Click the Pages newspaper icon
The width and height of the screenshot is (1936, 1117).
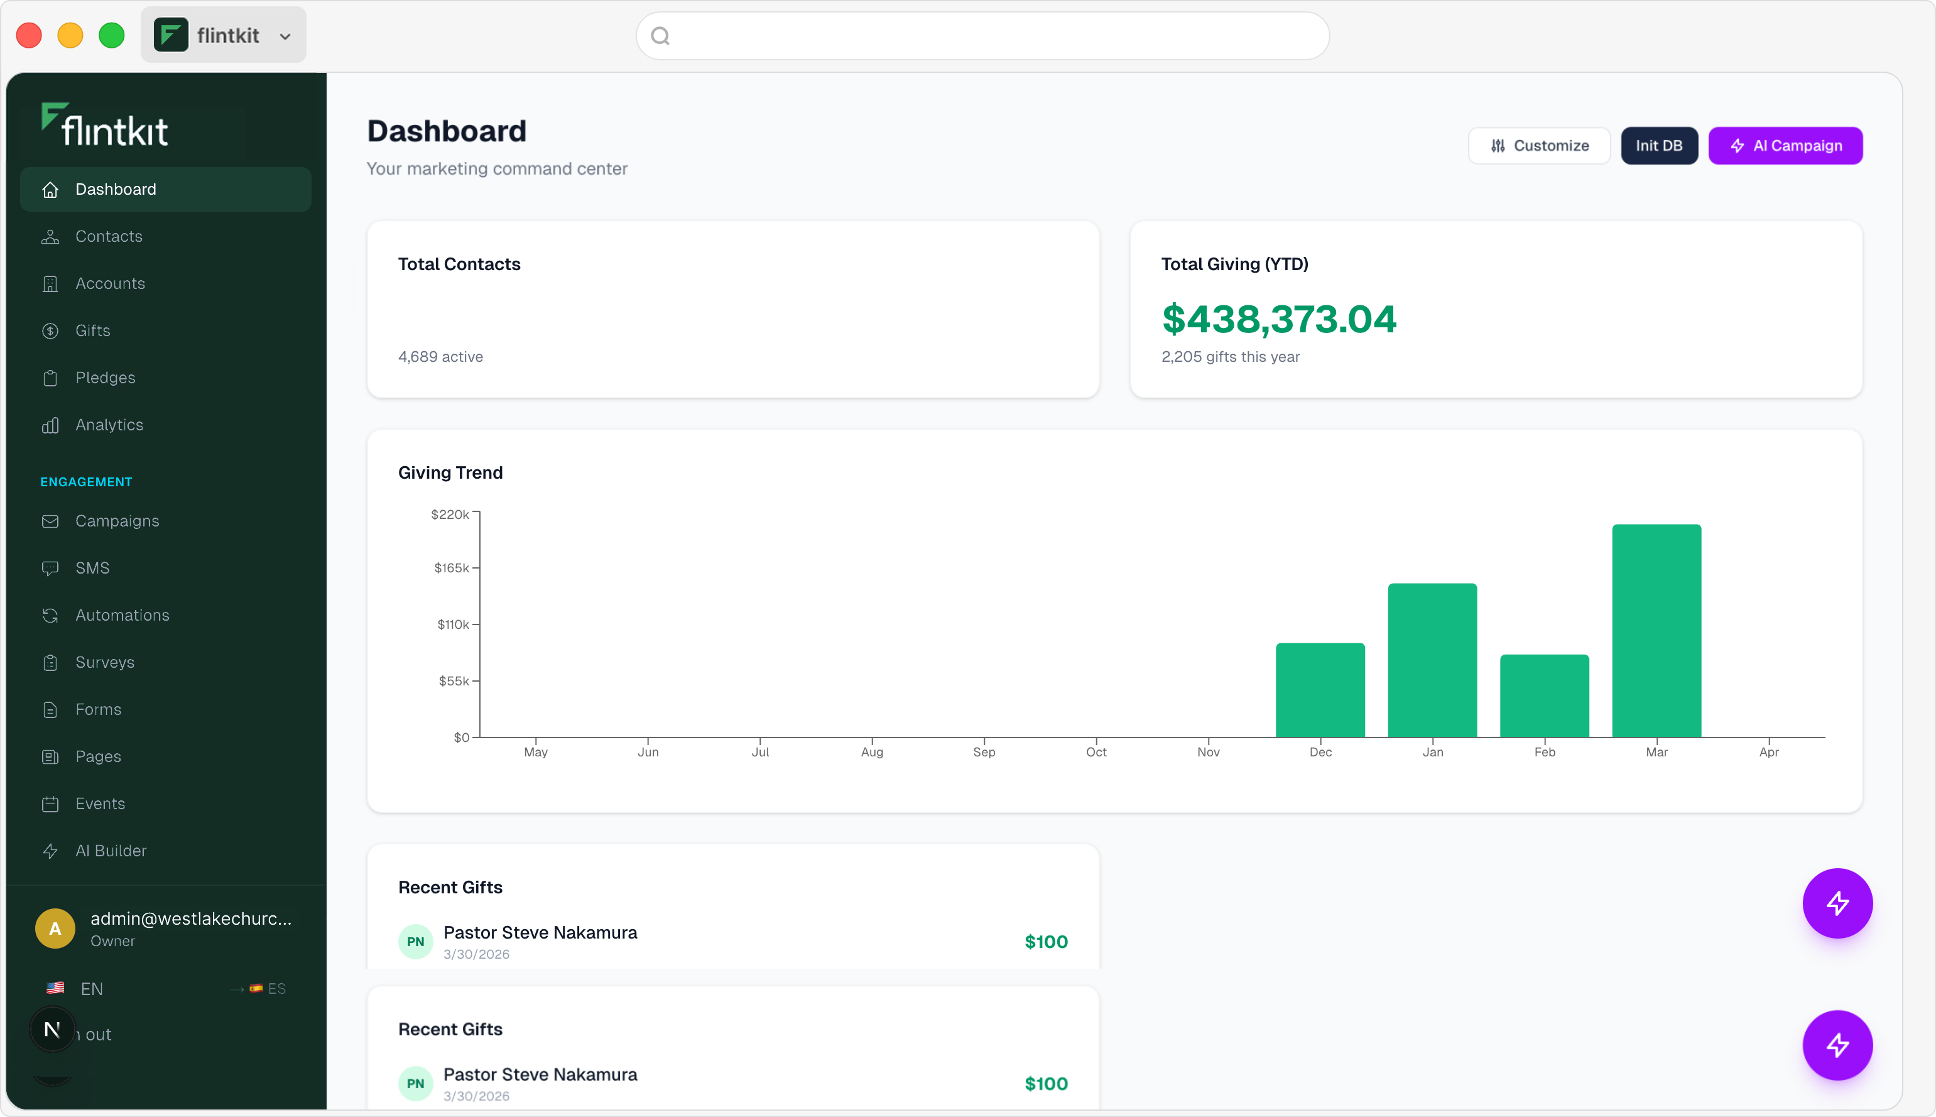coord(51,757)
